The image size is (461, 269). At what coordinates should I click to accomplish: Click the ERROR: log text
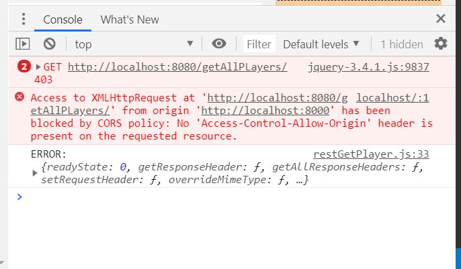coord(49,154)
